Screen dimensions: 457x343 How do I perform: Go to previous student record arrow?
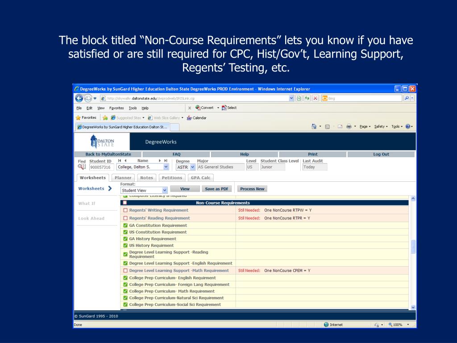click(x=125, y=161)
